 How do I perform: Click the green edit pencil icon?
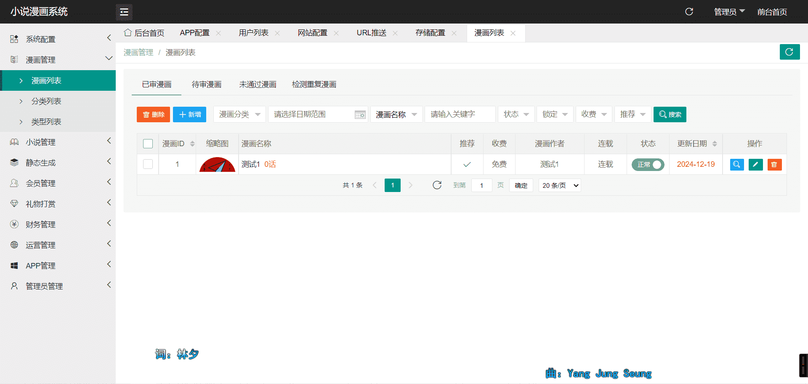click(x=755, y=165)
